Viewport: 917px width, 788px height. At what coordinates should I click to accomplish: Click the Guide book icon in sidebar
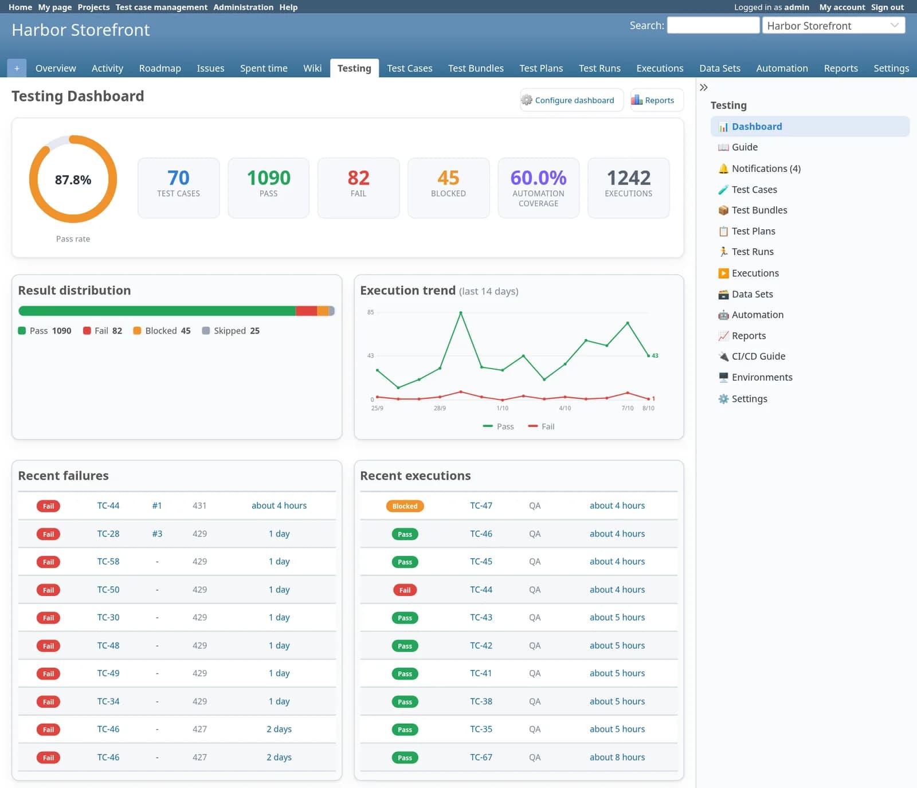[723, 147]
